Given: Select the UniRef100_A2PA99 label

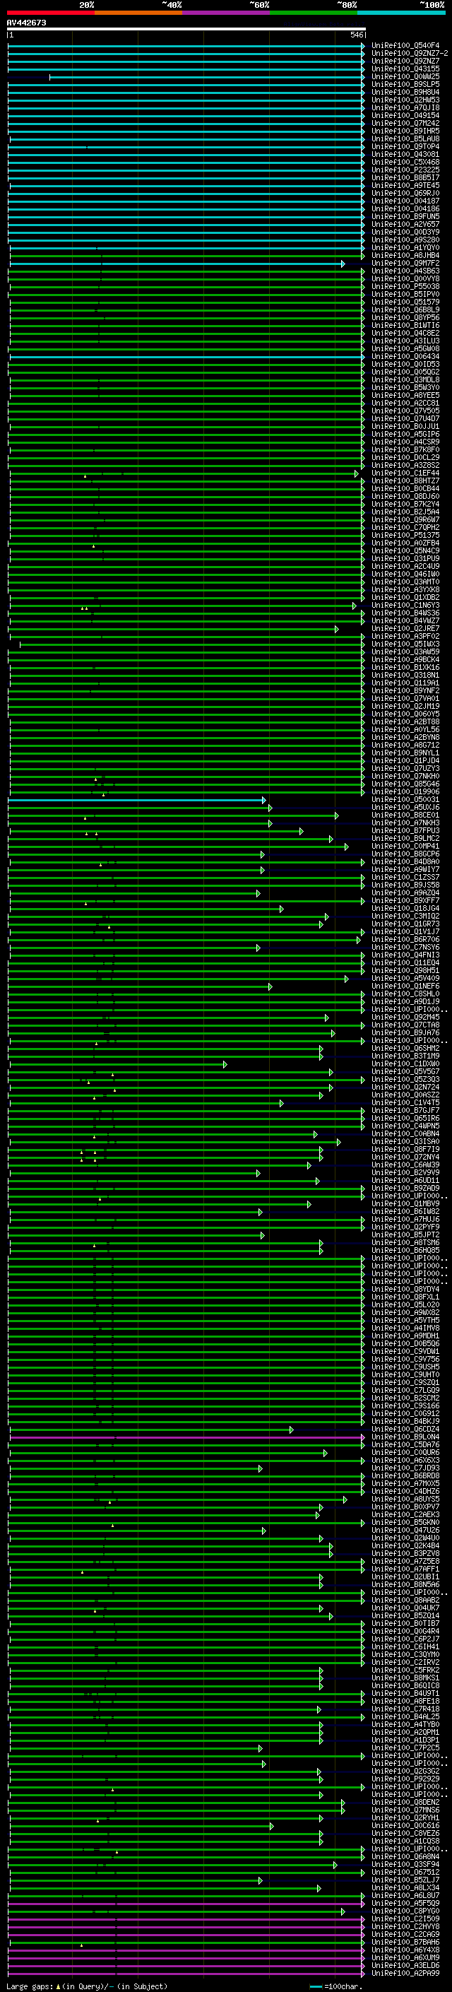Looking at the screenshot, I should [x=405, y=1973].
